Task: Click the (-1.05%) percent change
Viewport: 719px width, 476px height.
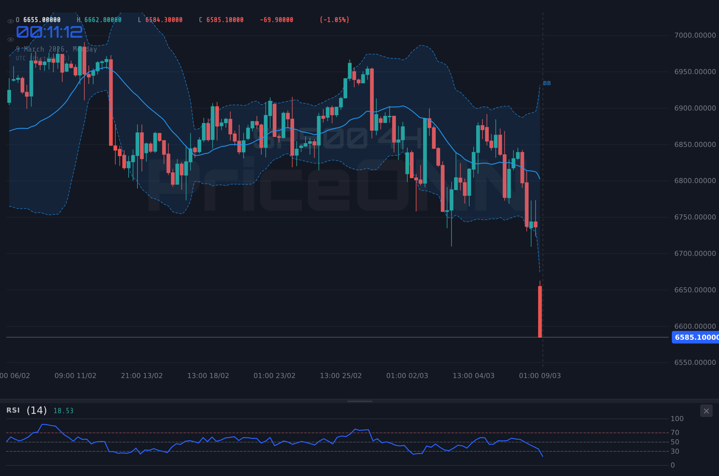Action: point(334,20)
